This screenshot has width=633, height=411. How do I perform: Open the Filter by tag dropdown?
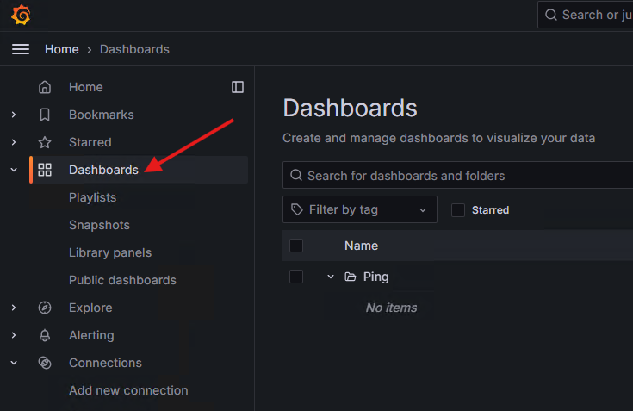[x=359, y=209]
